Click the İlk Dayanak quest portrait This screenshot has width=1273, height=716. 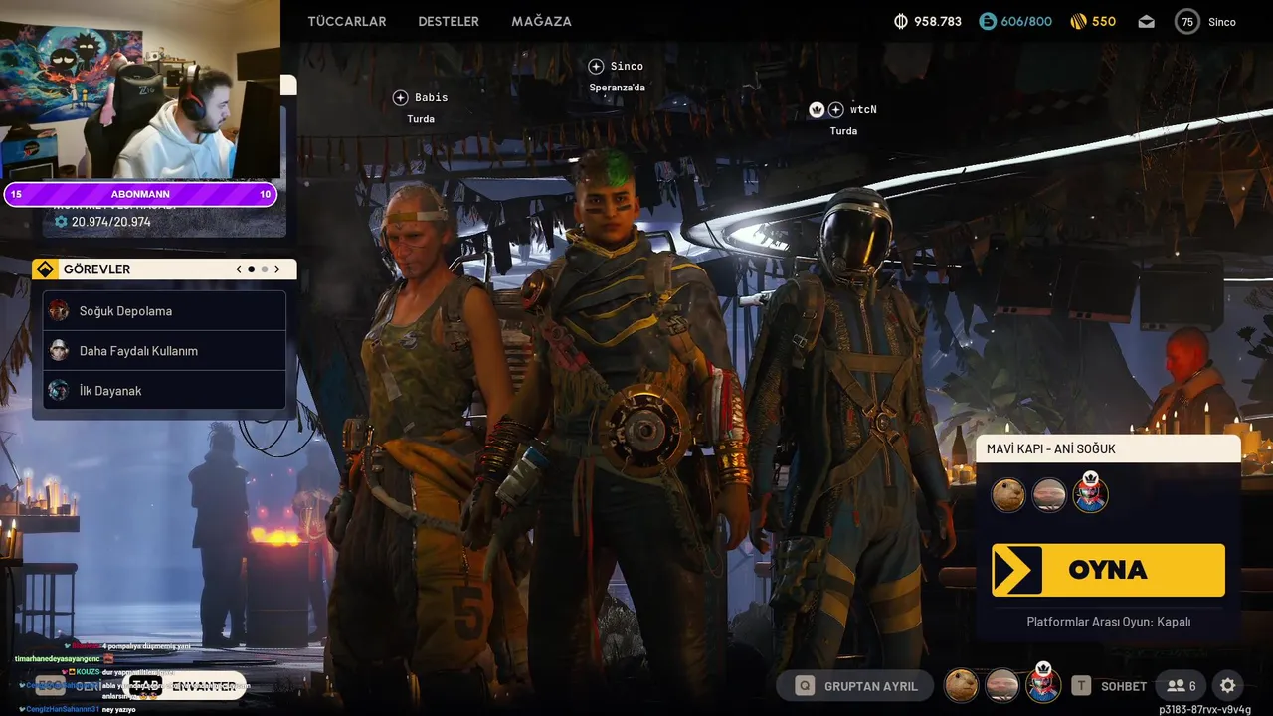(x=59, y=390)
